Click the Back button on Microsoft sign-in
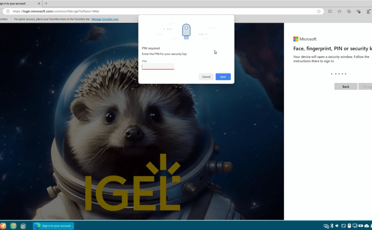The image size is (372, 230). pos(345,87)
